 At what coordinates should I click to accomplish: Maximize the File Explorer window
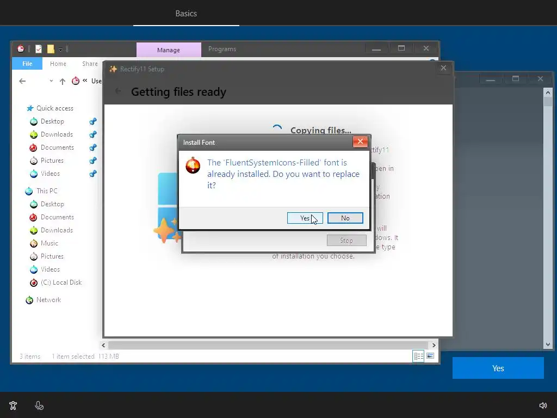(x=401, y=48)
